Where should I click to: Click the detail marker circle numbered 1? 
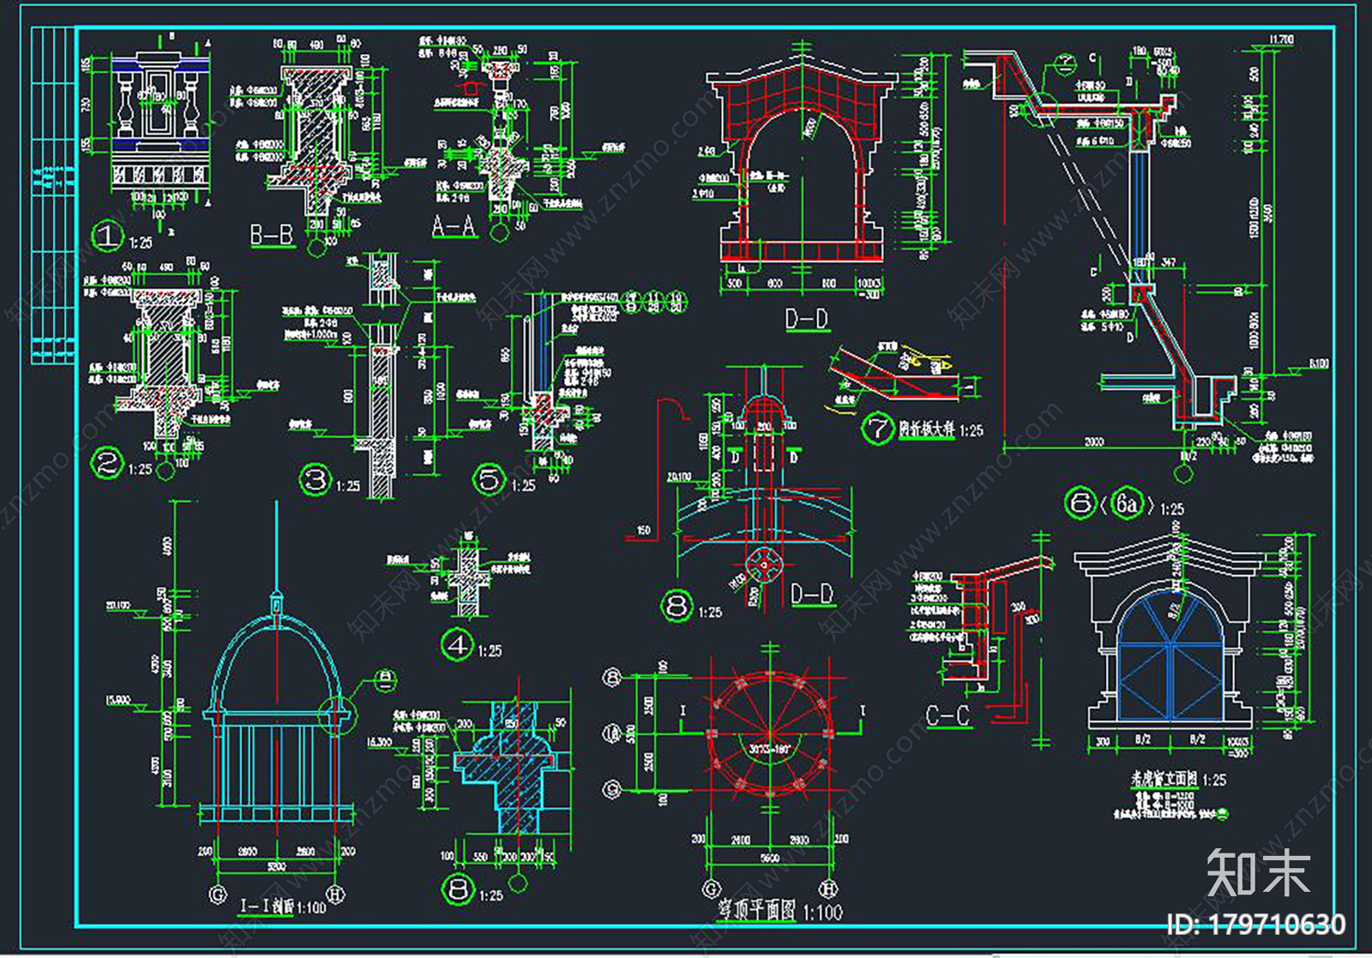tap(108, 236)
